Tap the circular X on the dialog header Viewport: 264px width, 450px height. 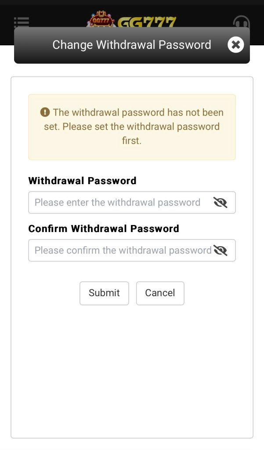[236, 44]
